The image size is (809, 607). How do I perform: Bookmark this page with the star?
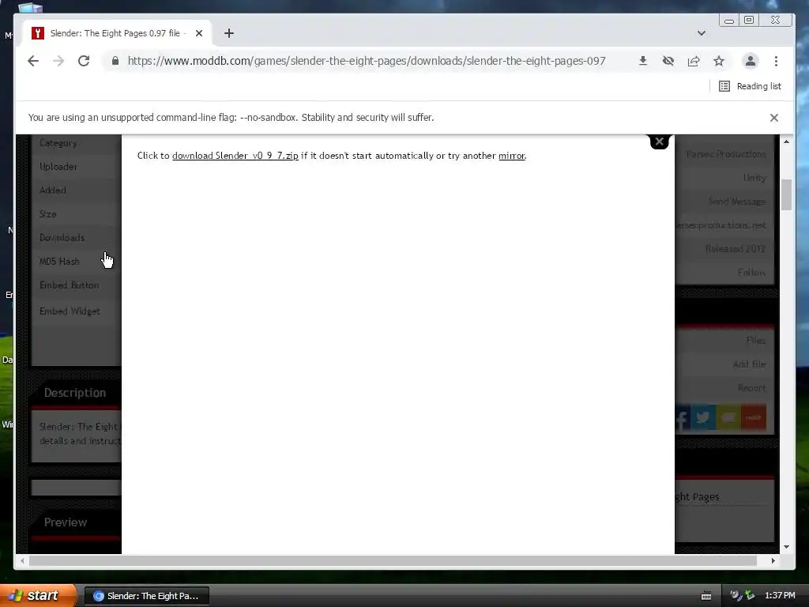pyautogui.click(x=719, y=61)
